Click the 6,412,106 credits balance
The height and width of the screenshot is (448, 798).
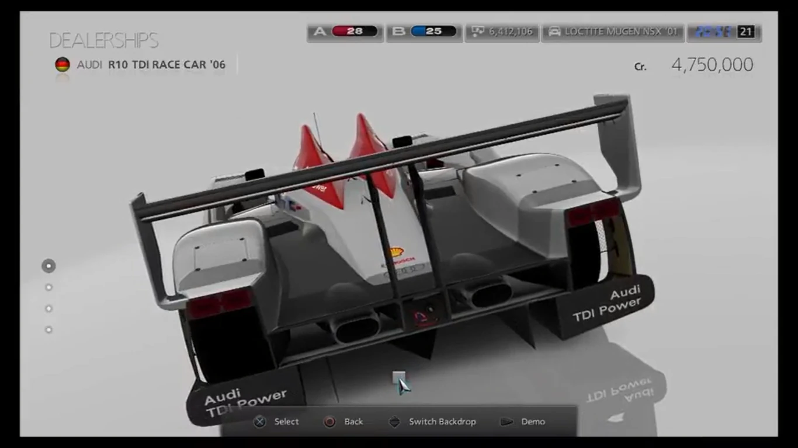[511, 32]
